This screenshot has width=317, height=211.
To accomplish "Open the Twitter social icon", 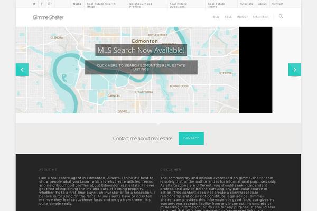I will (34, 4).
